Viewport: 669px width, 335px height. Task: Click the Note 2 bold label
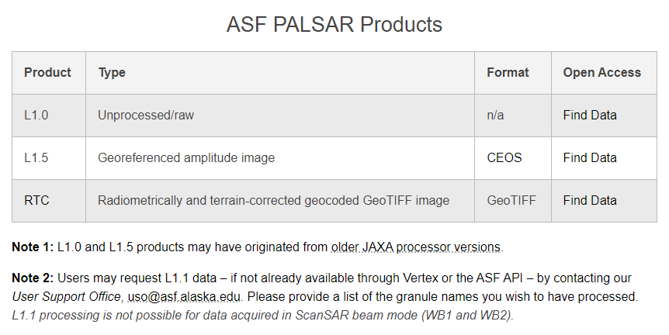click(33, 278)
